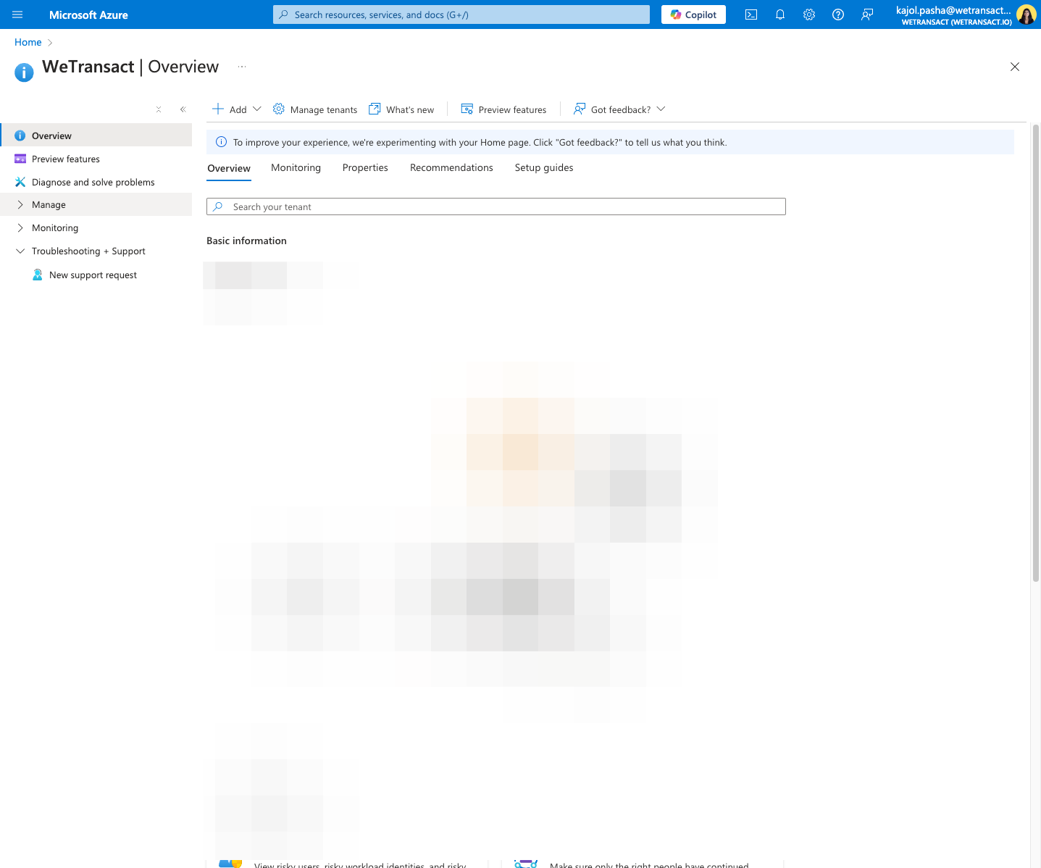
Task: Open Preview features from the toolbar
Action: pyautogui.click(x=503, y=109)
